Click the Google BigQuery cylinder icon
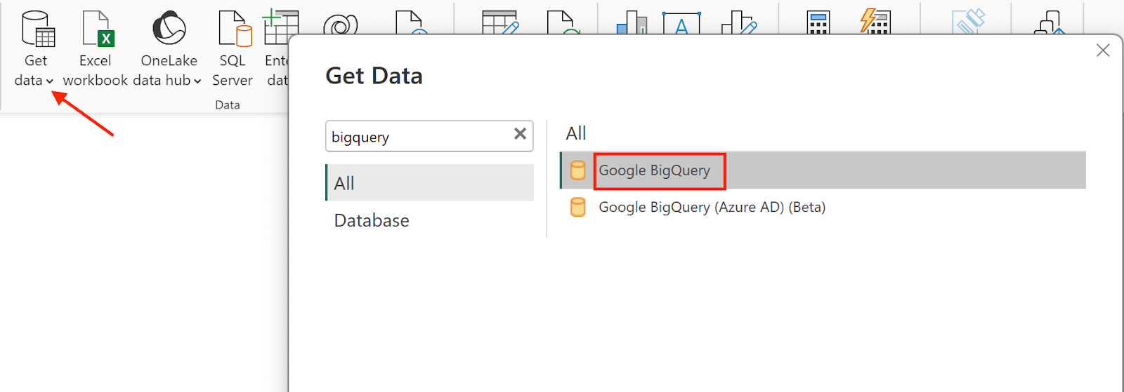 click(577, 170)
